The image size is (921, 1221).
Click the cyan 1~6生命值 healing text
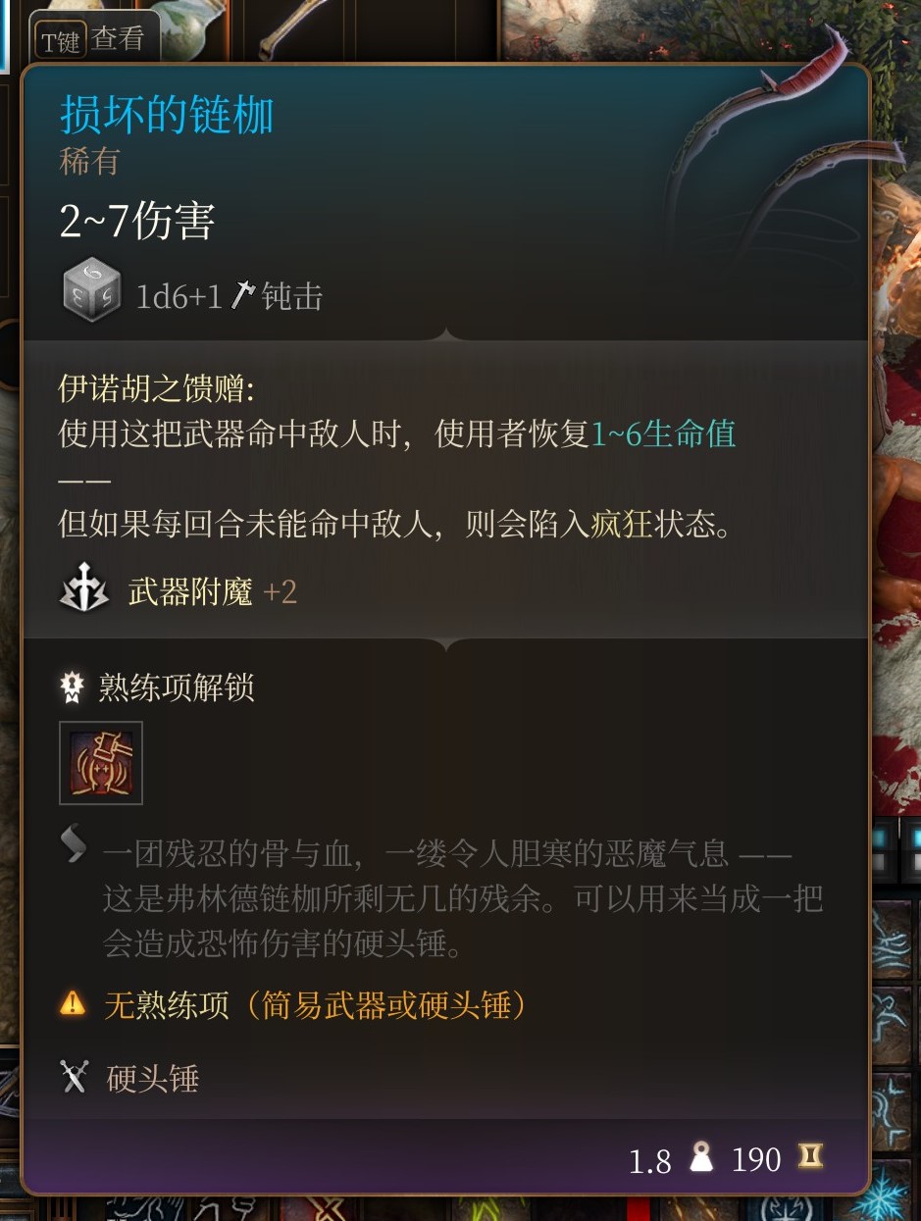pyautogui.click(x=663, y=433)
